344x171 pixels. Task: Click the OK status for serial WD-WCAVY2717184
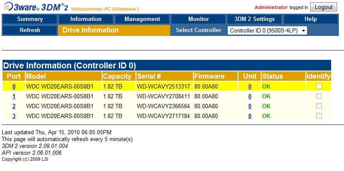[266, 116]
